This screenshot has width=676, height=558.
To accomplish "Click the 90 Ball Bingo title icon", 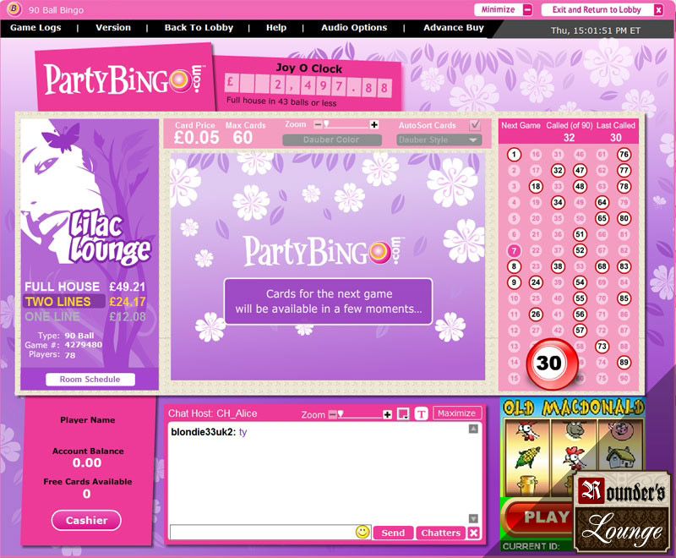I will point(14,8).
